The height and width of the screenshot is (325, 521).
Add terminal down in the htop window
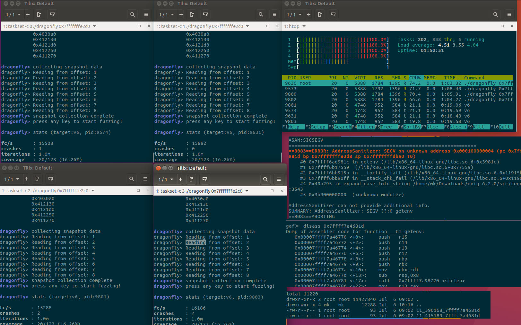[x=333, y=14]
